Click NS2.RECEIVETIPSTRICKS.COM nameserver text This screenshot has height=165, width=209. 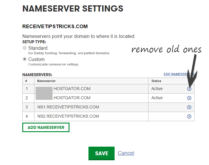68,116
